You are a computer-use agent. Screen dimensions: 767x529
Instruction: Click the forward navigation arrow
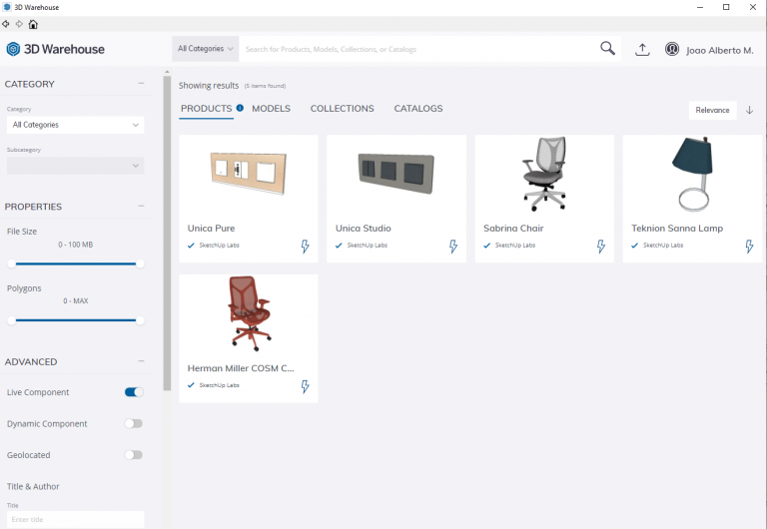19,24
